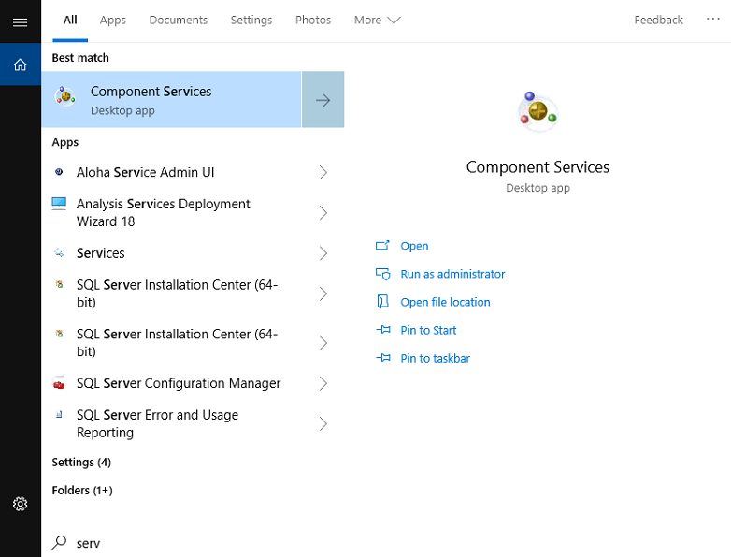Expand chevron for Analysis Services Deployment Wizard
The image size is (731, 557).
323,212
